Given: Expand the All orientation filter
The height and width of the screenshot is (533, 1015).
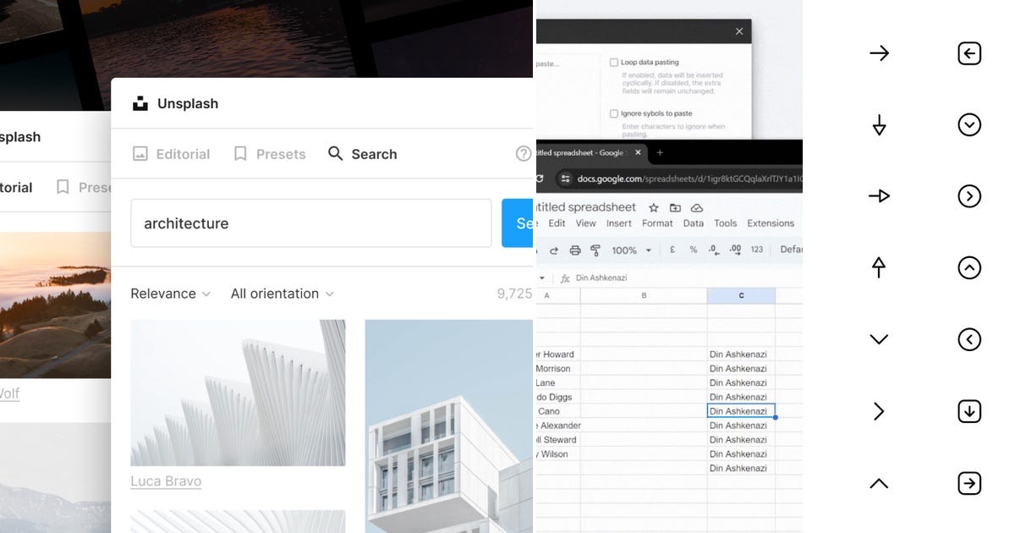Looking at the screenshot, I should pyautogui.click(x=282, y=294).
